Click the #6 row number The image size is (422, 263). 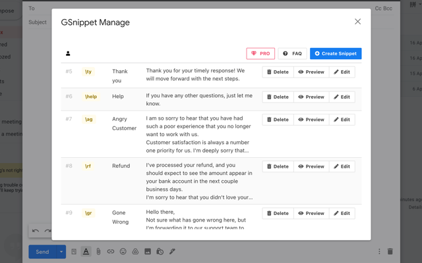69,97
